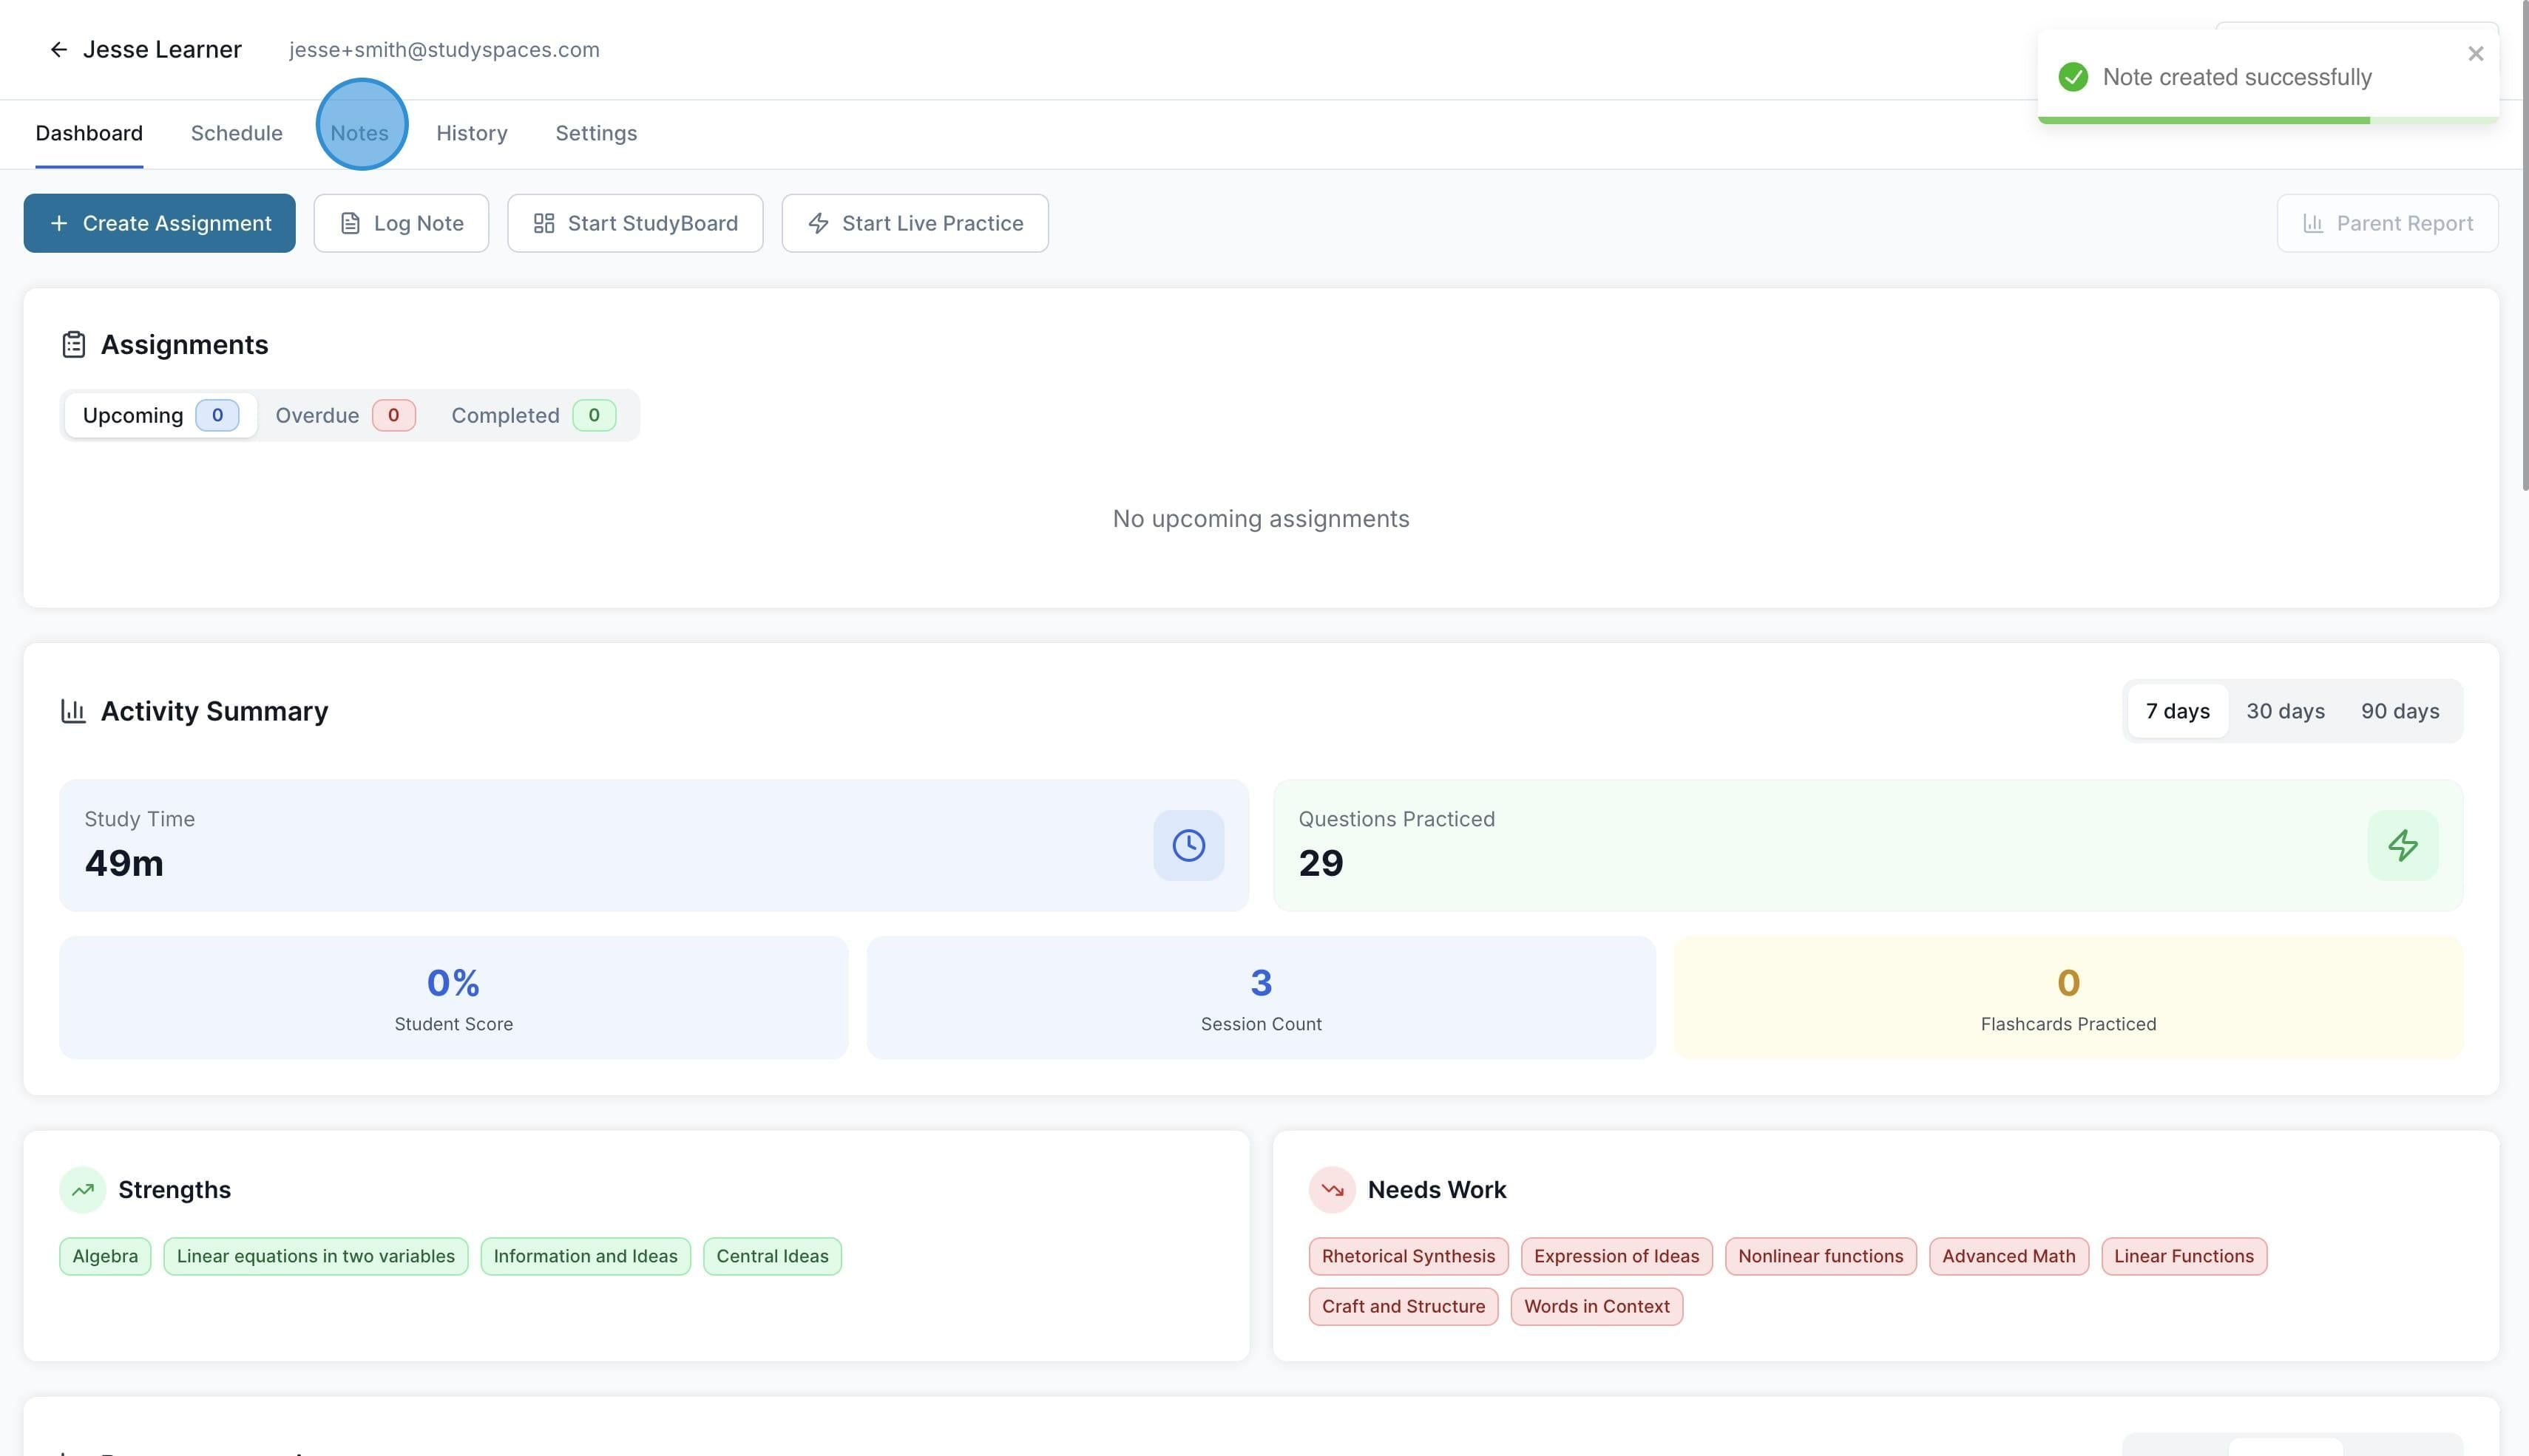The width and height of the screenshot is (2529, 1456).
Task: Click the Needs Work trending-down icon
Action: (1332, 1190)
